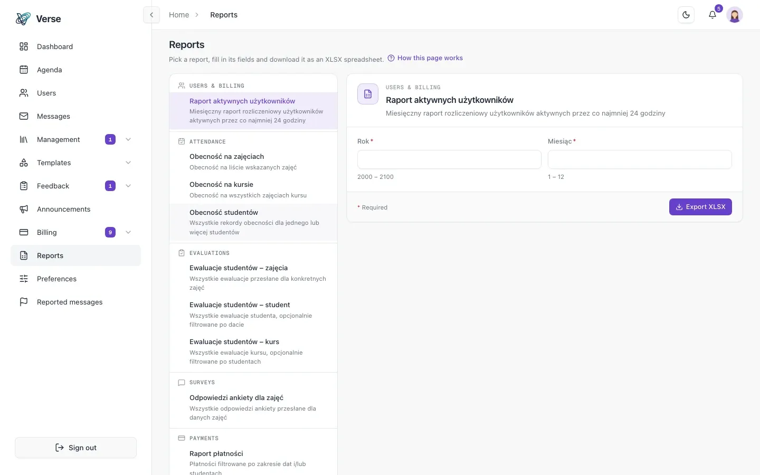Focus the Rok input field
This screenshot has height=475, width=760.
449,159
